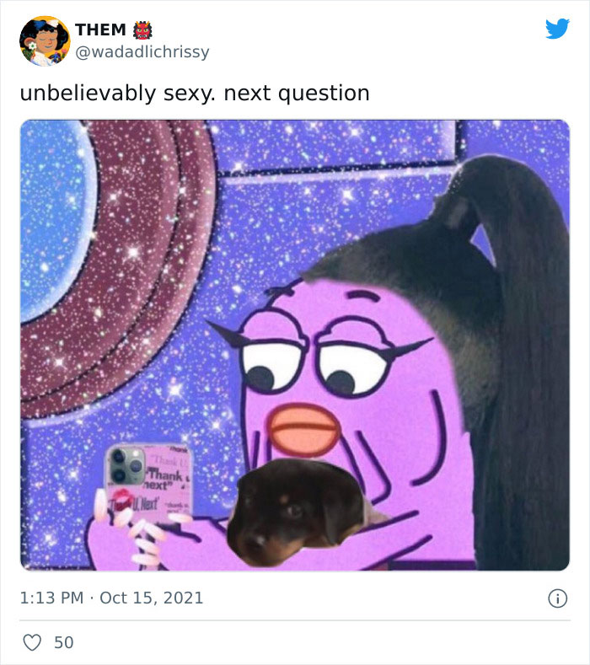This screenshot has height=665, width=590.
Task: Click the like count 50
Action: (64, 642)
